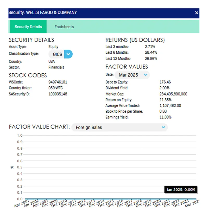Click the Last 6 Months return 28.44%
The image size is (208, 216).
coord(151,53)
